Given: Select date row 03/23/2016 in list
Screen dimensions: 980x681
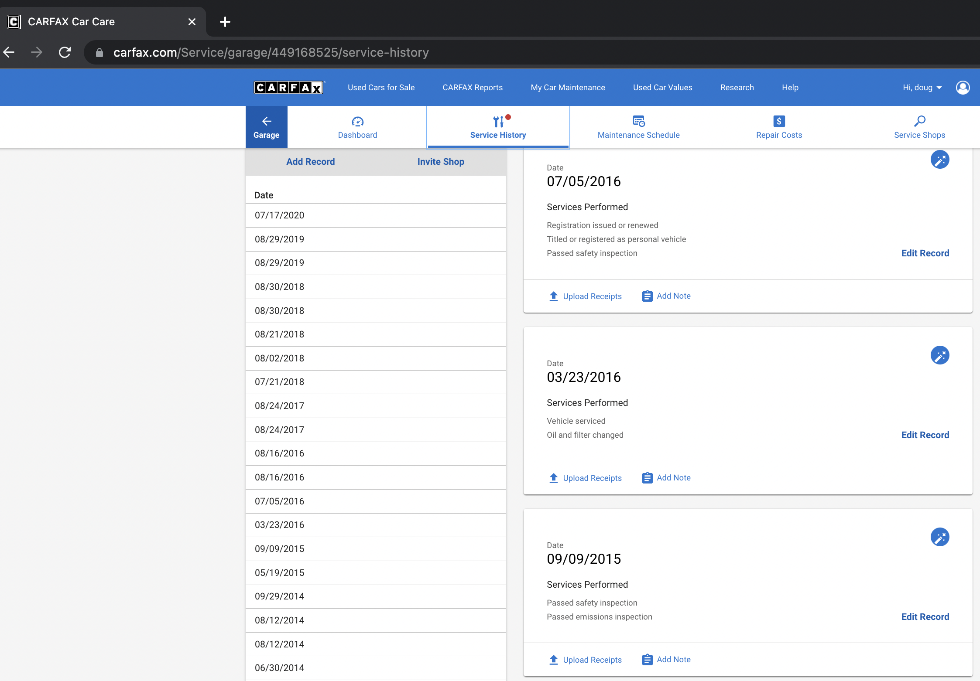Looking at the screenshot, I should click(376, 525).
